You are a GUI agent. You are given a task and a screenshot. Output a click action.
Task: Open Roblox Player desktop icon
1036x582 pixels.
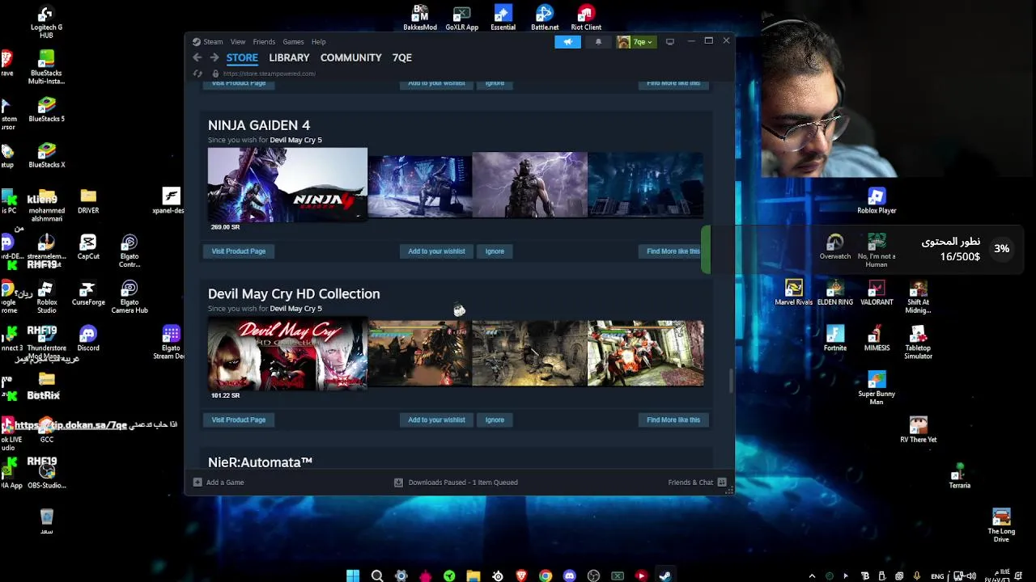[x=877, y=200]
